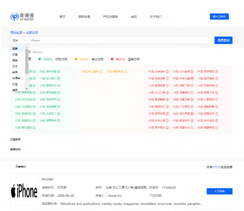Select class 13类 军火烟火

[50, 79]
